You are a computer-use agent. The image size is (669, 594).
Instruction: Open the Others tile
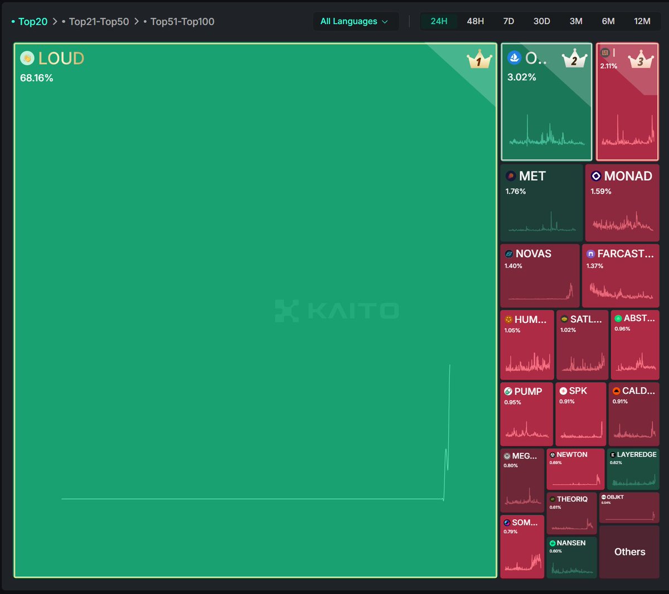(629, 552)
